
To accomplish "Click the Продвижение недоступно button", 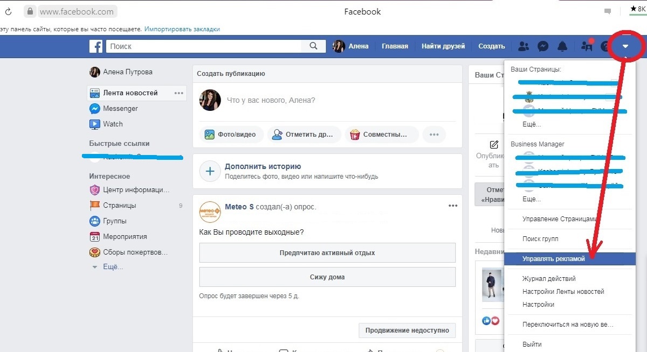I will point(407,330).
